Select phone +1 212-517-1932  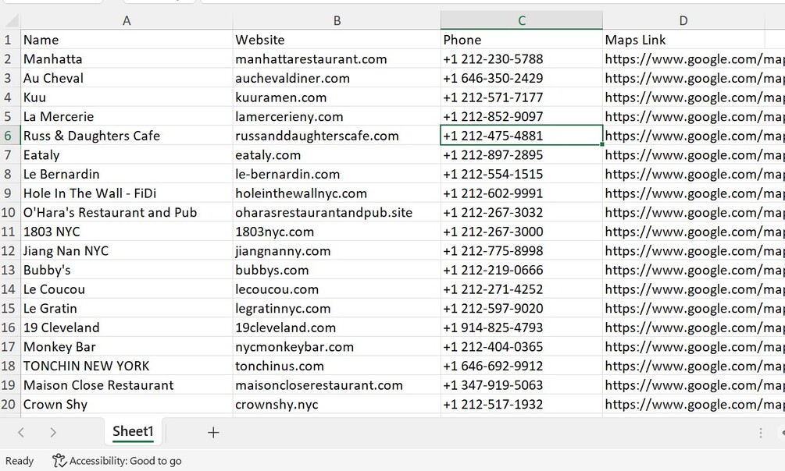click(522, 404)
